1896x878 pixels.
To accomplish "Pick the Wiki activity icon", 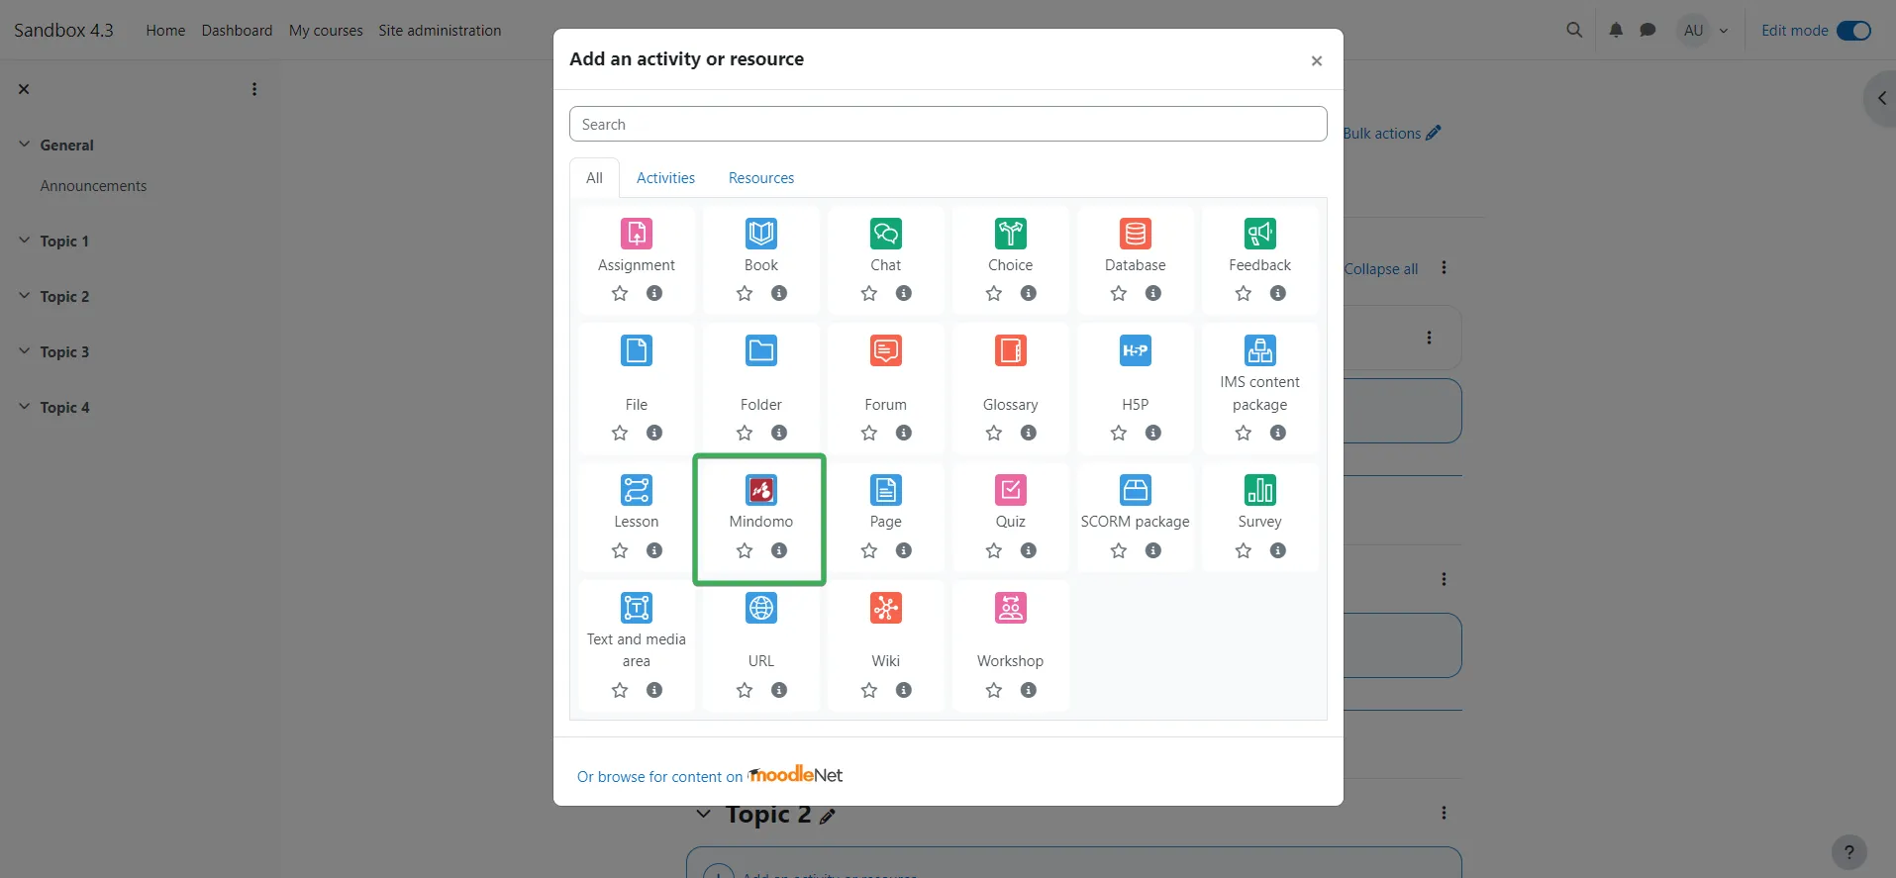I will pos(885,608).
